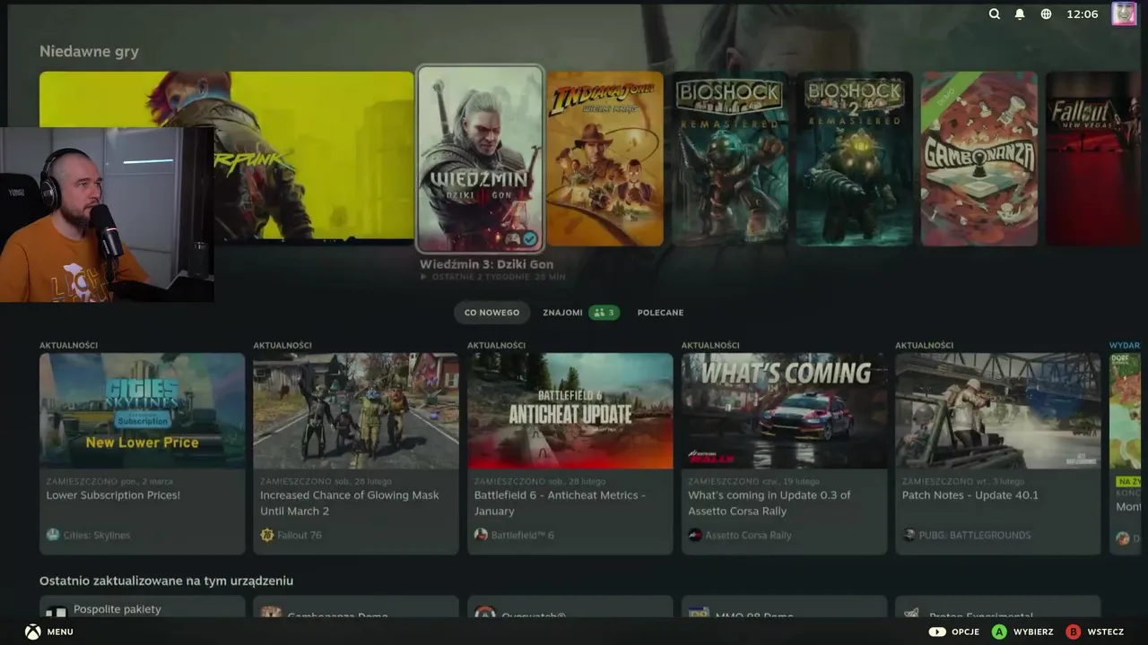The width and height of the screenshot is (1148, 645).
Task: Open Lower Subscription Prices! headline
Action: 113,495
